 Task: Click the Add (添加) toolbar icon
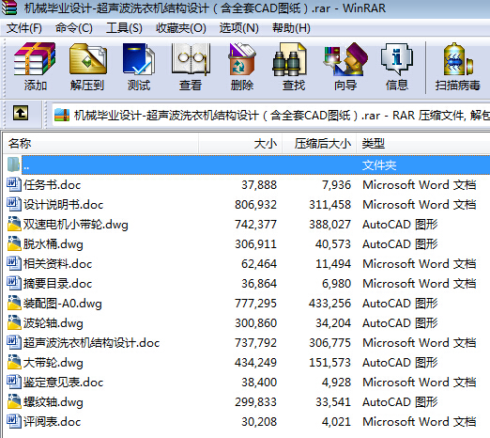35,59
